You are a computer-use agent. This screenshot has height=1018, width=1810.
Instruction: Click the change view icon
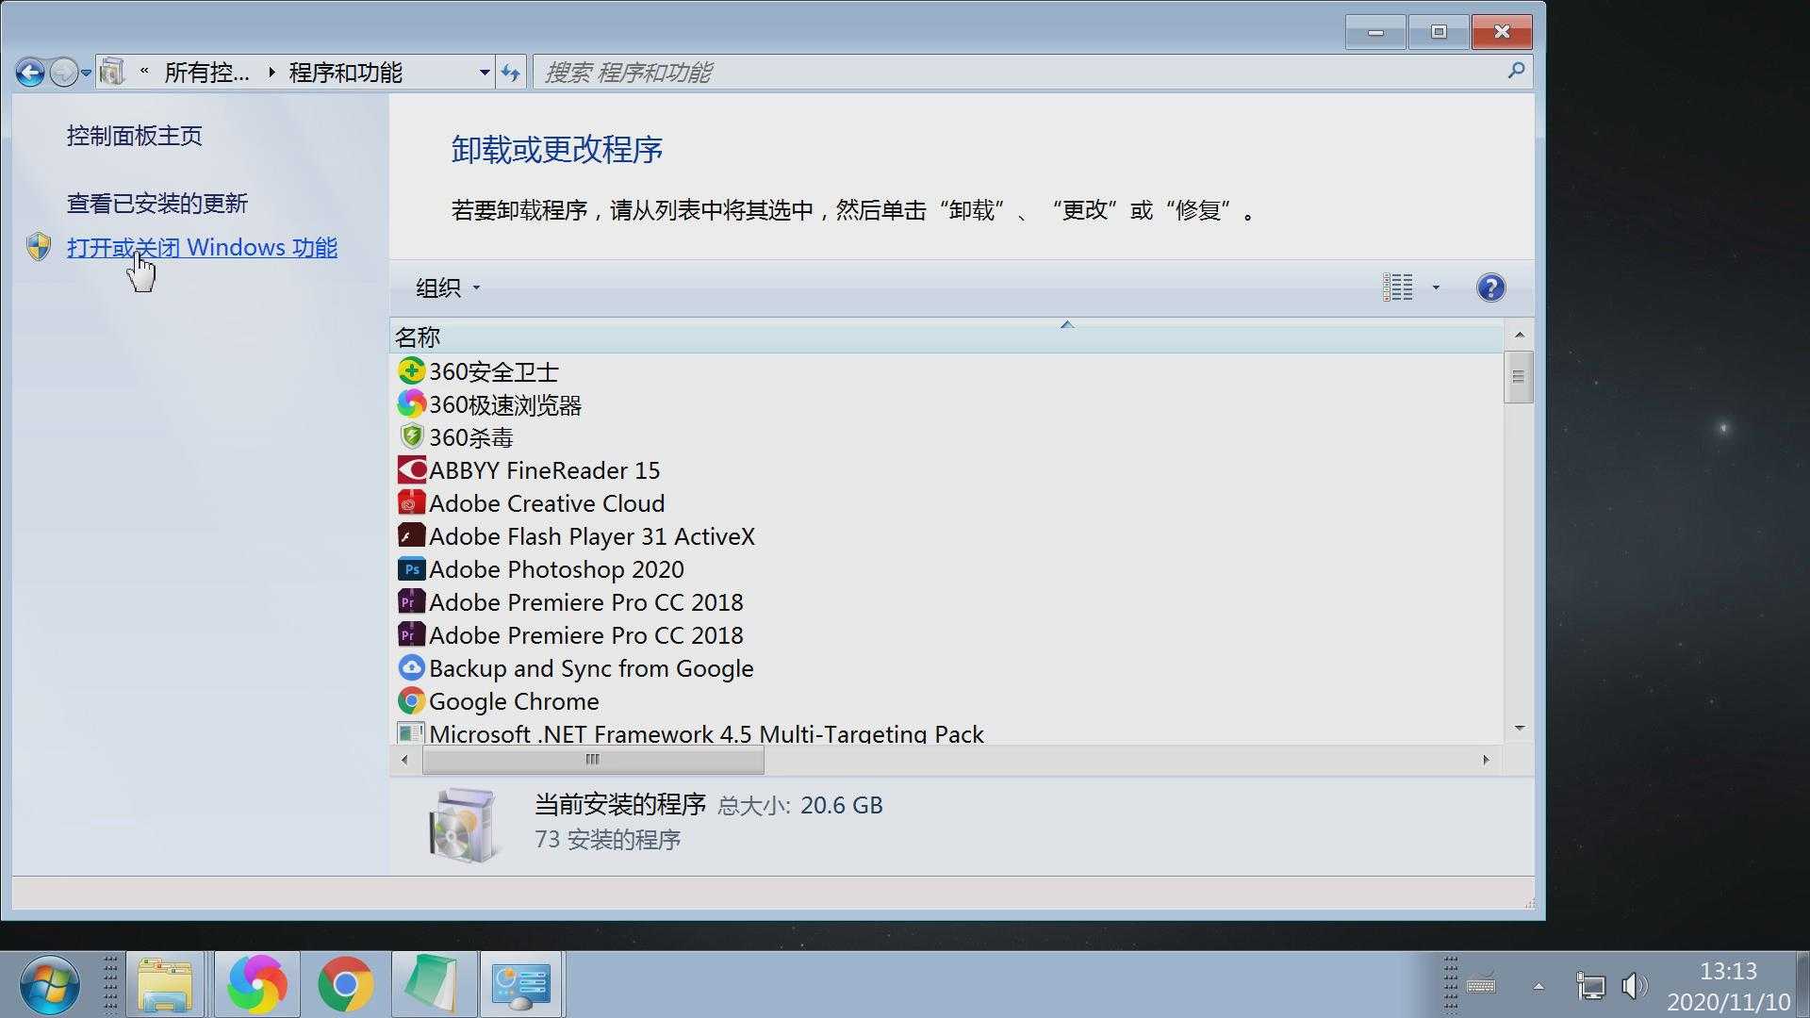pos(1398,287)
